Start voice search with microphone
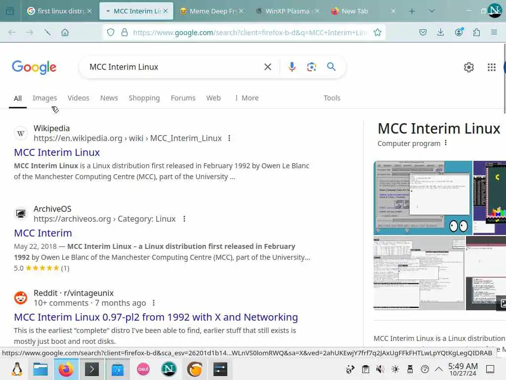This screenshot has height=380, width=506. click(292, 67)
